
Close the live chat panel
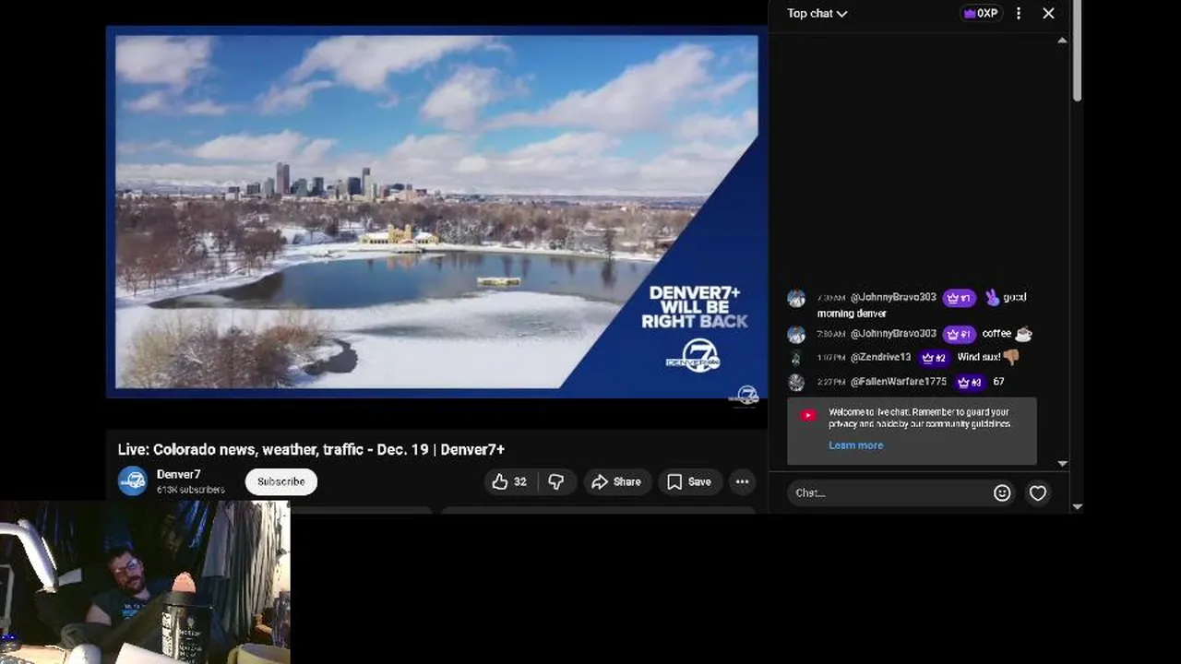pyautogui.click(x=1048, y=13)
